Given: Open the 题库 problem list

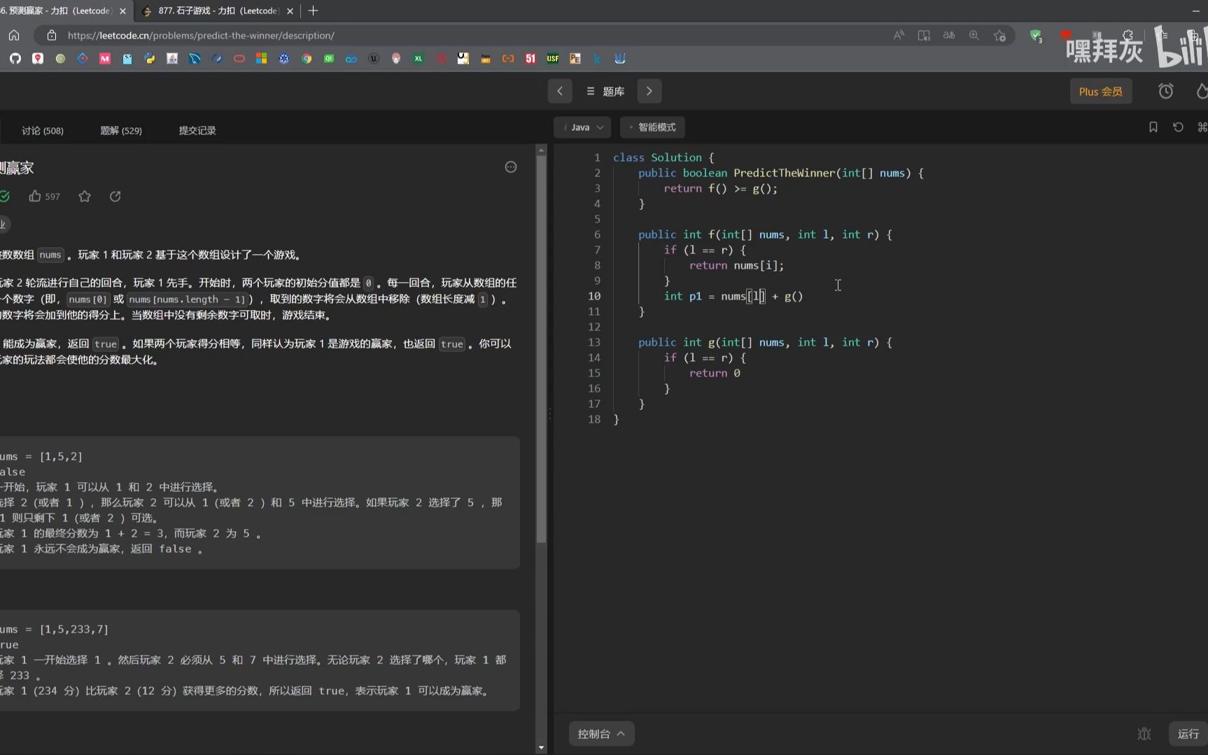Looking at the screenshot, I should pos(605,91).
